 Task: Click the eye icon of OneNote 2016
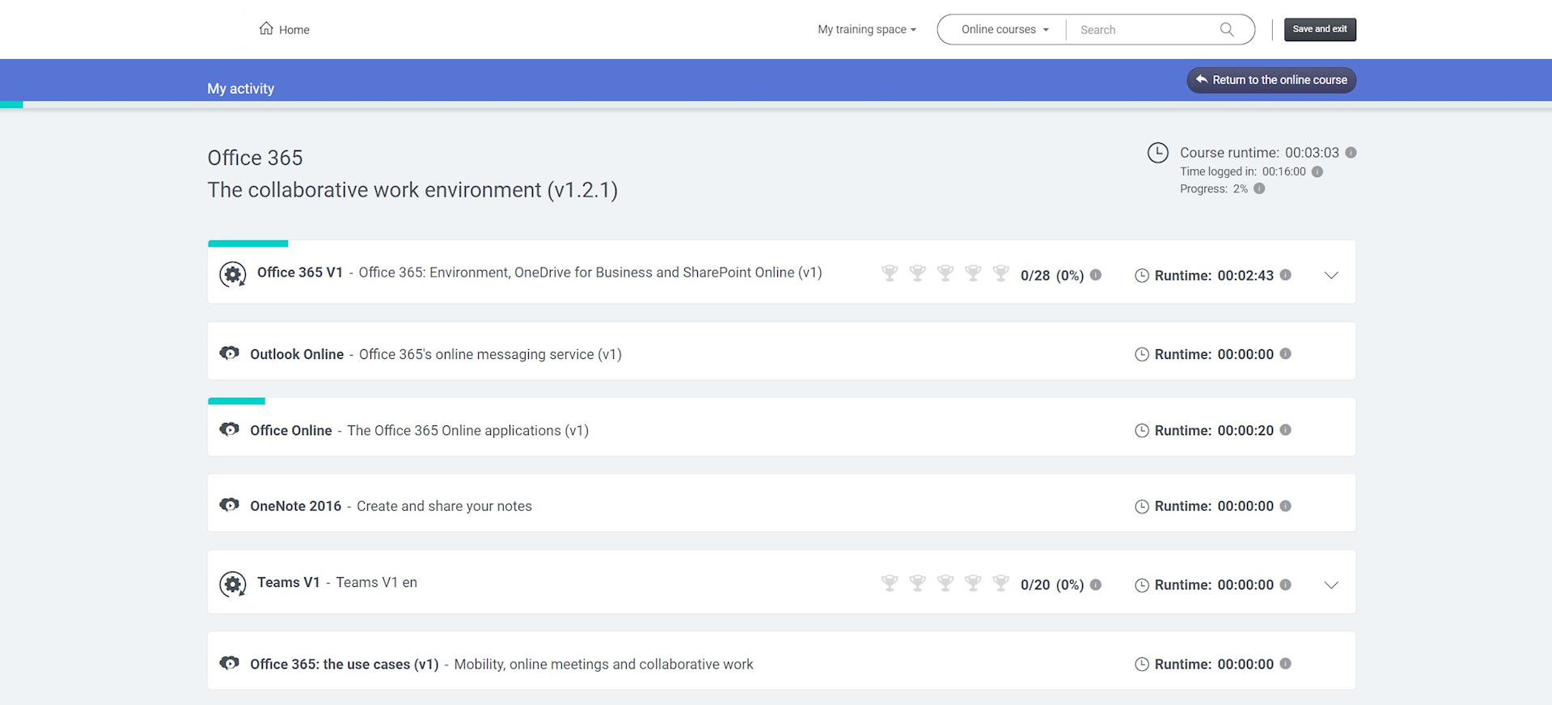click(x=230, y=505)
